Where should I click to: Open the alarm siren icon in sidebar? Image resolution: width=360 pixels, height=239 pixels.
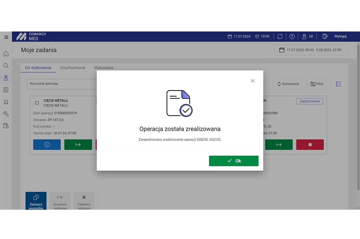click(x=6, y=102)
